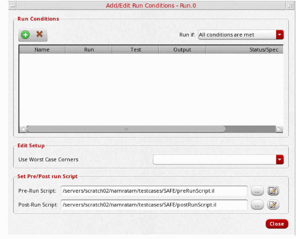Image resolution: width=296 pixels, height=239 pixels.
Task: Browse for the Post-Run Script file
Action: point(257,205)
